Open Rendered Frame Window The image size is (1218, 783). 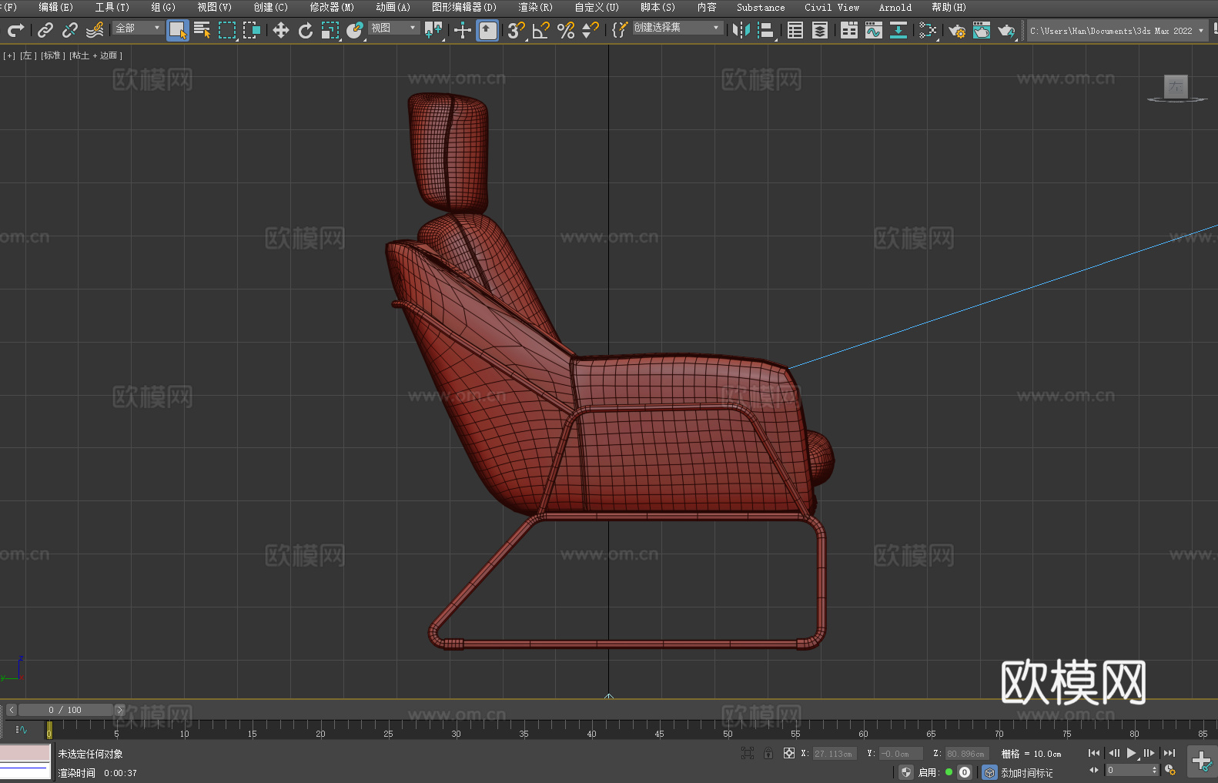point(982,30)
